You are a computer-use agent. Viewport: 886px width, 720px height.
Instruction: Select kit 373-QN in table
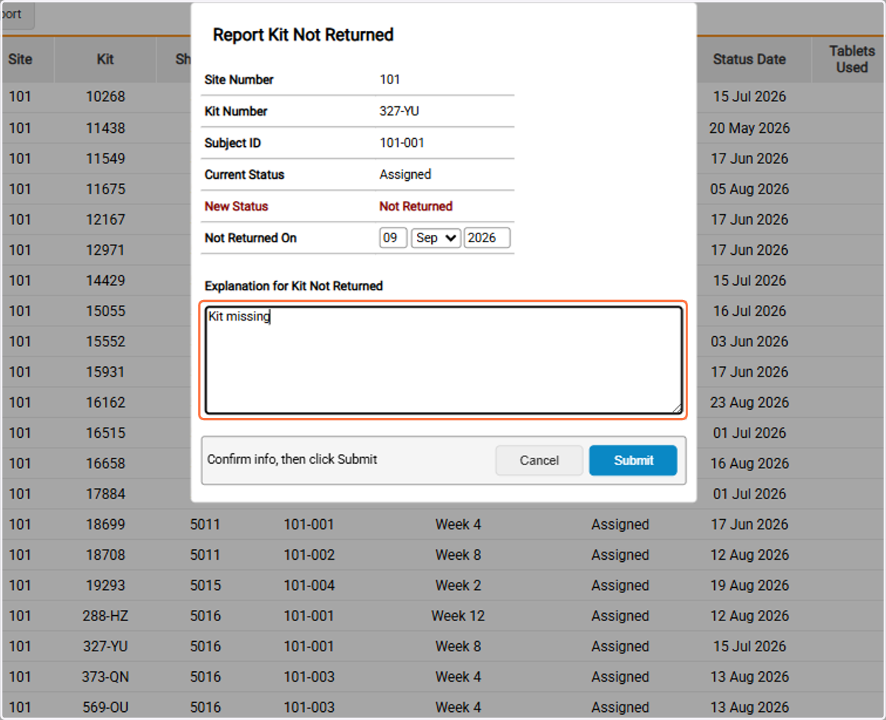[x=106, y=676]
